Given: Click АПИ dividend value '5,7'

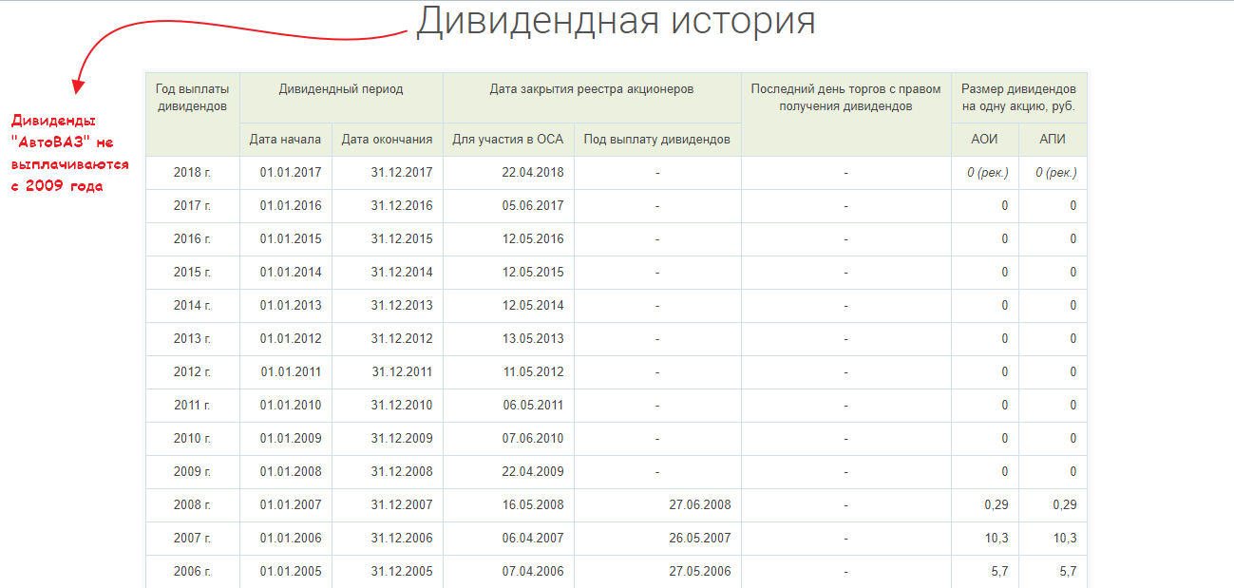Looking at the screenshot, I should pyautogui.click(x=1068, y=572).
